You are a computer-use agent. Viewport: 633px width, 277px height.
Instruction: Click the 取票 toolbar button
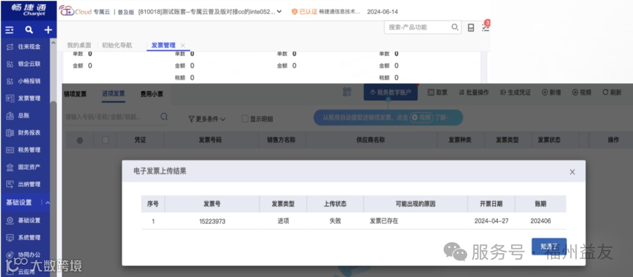[437, 93]
